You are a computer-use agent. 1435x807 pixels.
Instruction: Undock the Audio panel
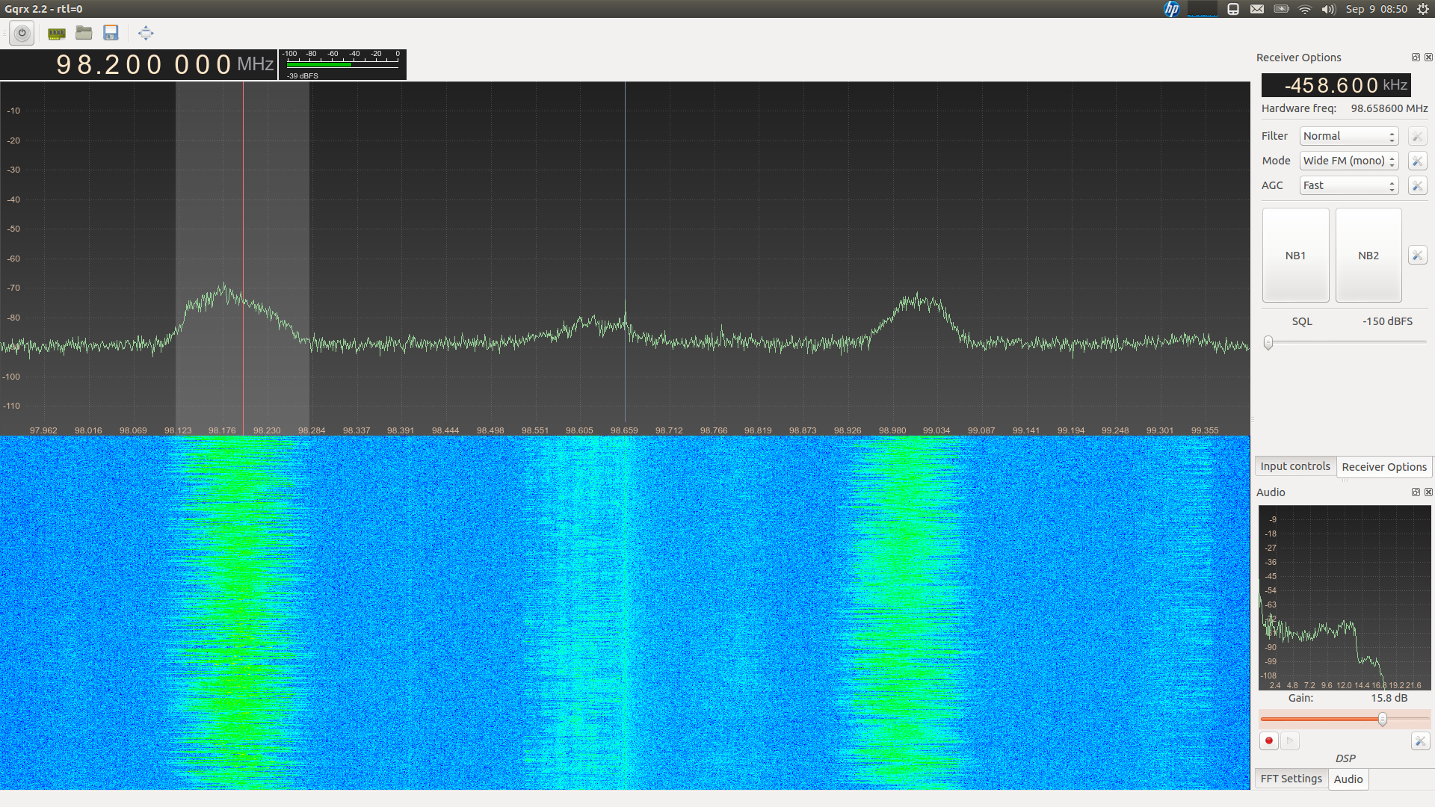(x=1416, y=492)
